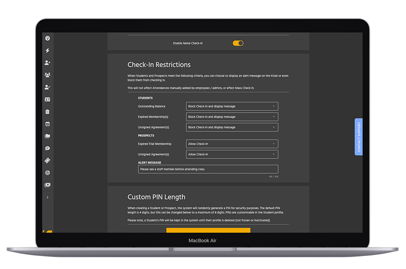This screenshot has height=269, width=406.
Task: Open the groups icon in sidebar
Action: pos(48,75)
